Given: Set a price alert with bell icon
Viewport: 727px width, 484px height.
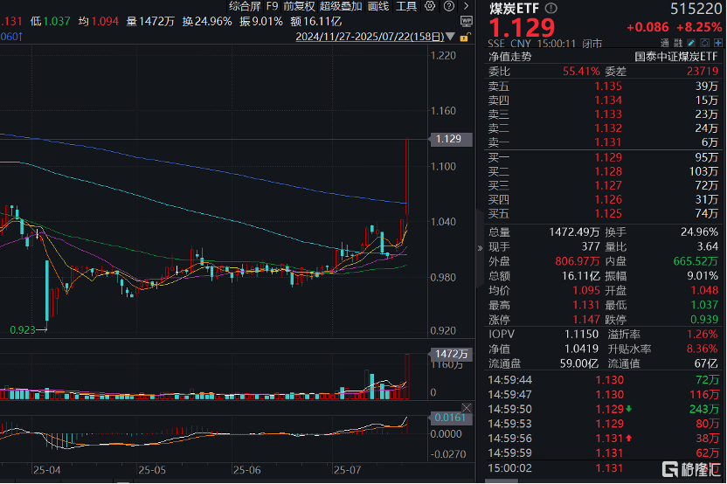Looking at the screenshot, I should [705, 43].
